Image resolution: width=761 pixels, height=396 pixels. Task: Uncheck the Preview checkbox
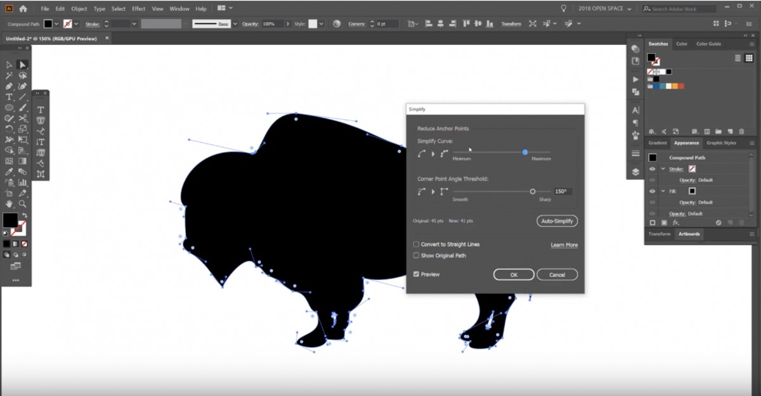416,274
